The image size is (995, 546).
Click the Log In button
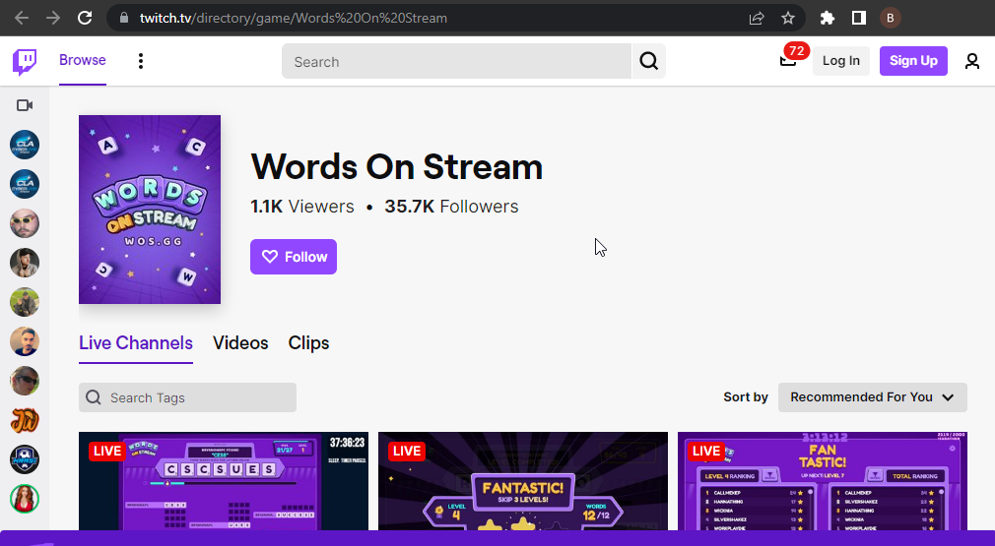click(840, 61)
